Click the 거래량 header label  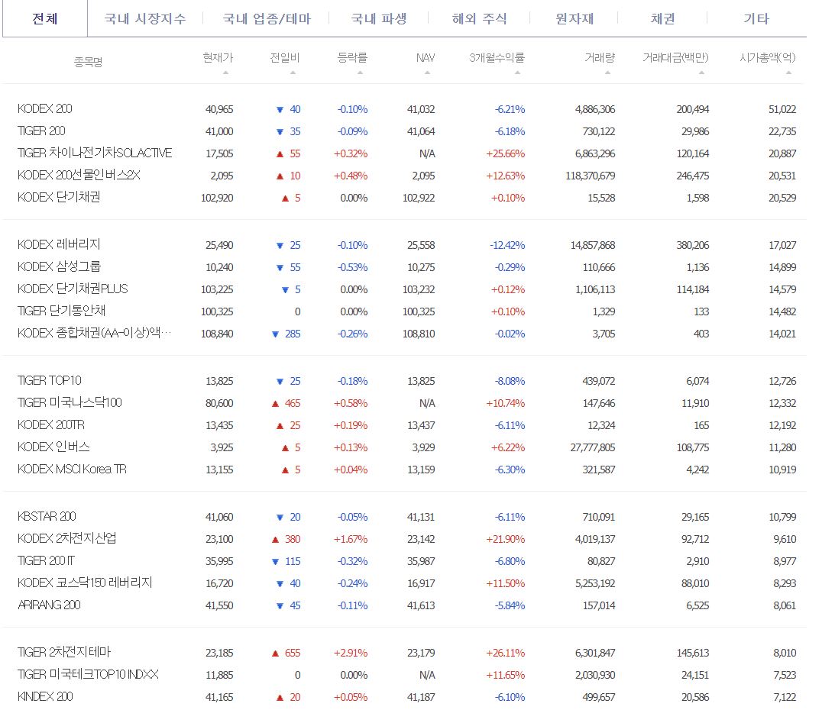tap(600, 57)
